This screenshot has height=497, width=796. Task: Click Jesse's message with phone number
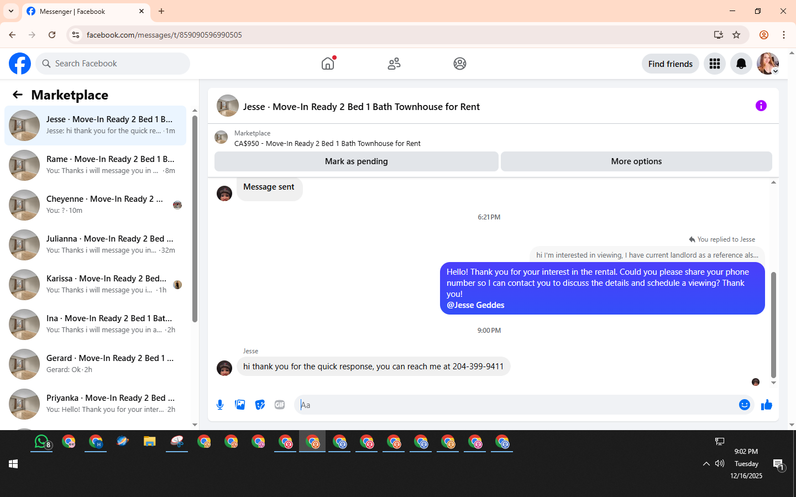point(373,367)
